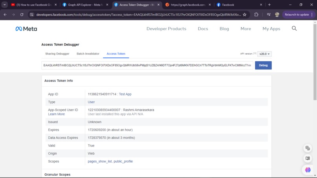The width and height of the screenshot is (317, 178).
Task: Open the browser extensions menu
Action: click(256, 15)
